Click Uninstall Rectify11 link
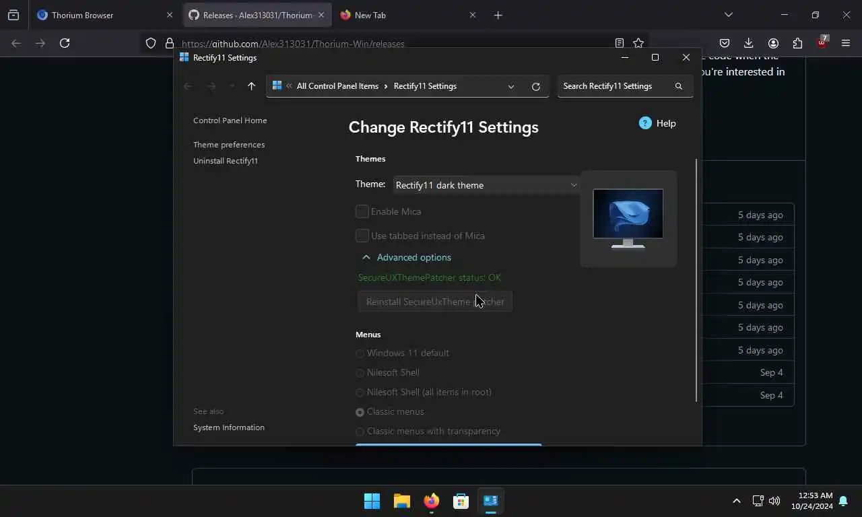This screenshot has height=517, width=862. point(226,161)
